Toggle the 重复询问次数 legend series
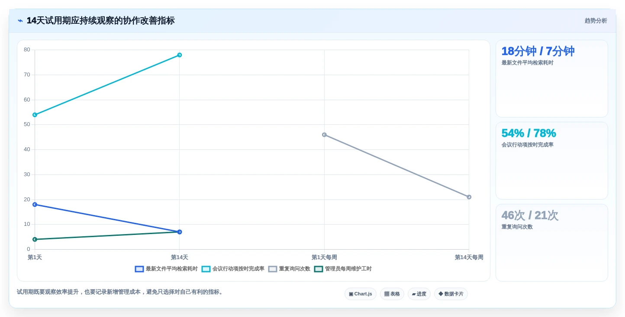Image resolution: width=625 pixels, height=317 pixels. tap(289, 269)
